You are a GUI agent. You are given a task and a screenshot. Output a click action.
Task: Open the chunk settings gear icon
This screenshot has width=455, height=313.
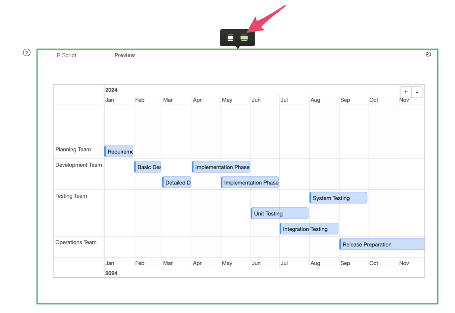428,54
